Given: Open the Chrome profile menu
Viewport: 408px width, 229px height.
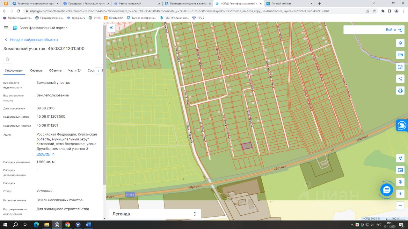Looking at the screenshot, I should coord(396,11).
